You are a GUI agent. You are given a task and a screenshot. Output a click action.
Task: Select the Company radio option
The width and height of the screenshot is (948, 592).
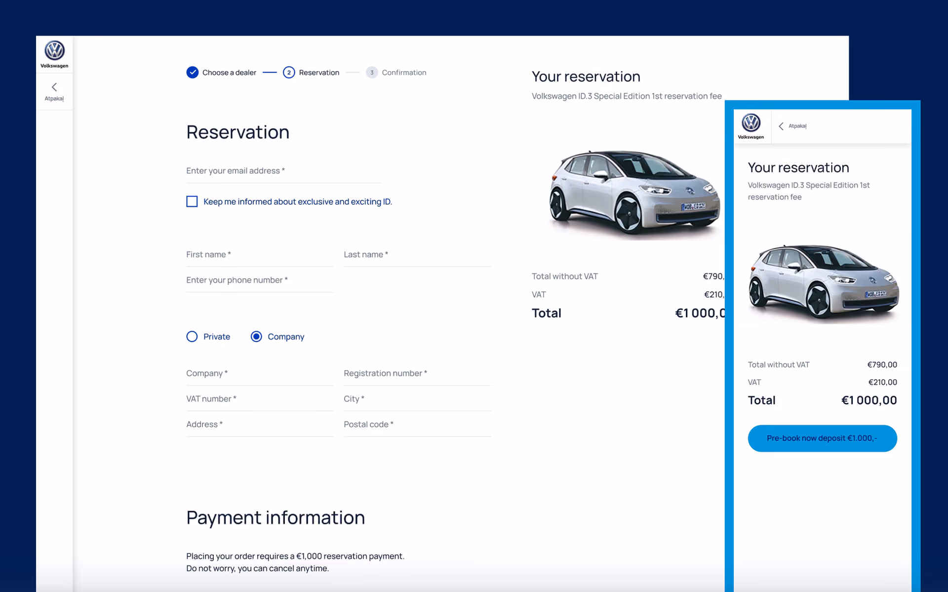[x=256, y=336]
